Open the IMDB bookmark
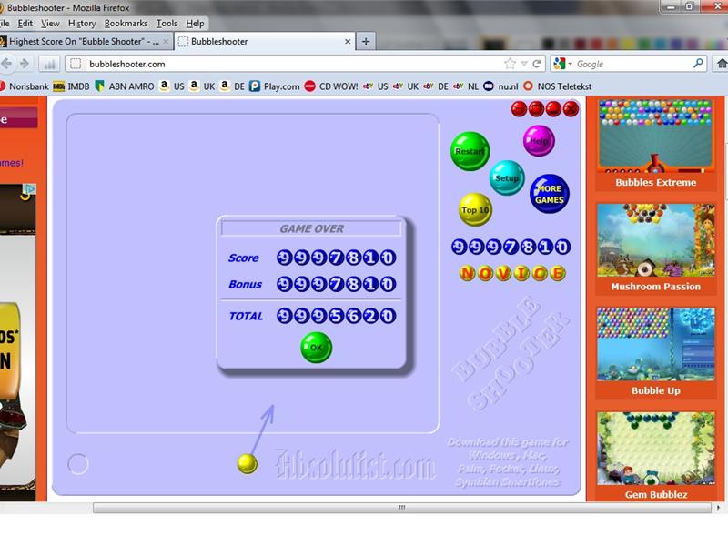This screenshot has height=546, width=728. click(72, 86)
